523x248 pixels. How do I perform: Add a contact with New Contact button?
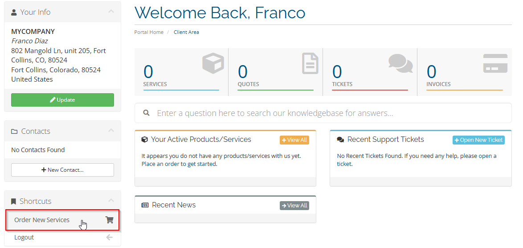pyautogui.click(x=62, y=170)
